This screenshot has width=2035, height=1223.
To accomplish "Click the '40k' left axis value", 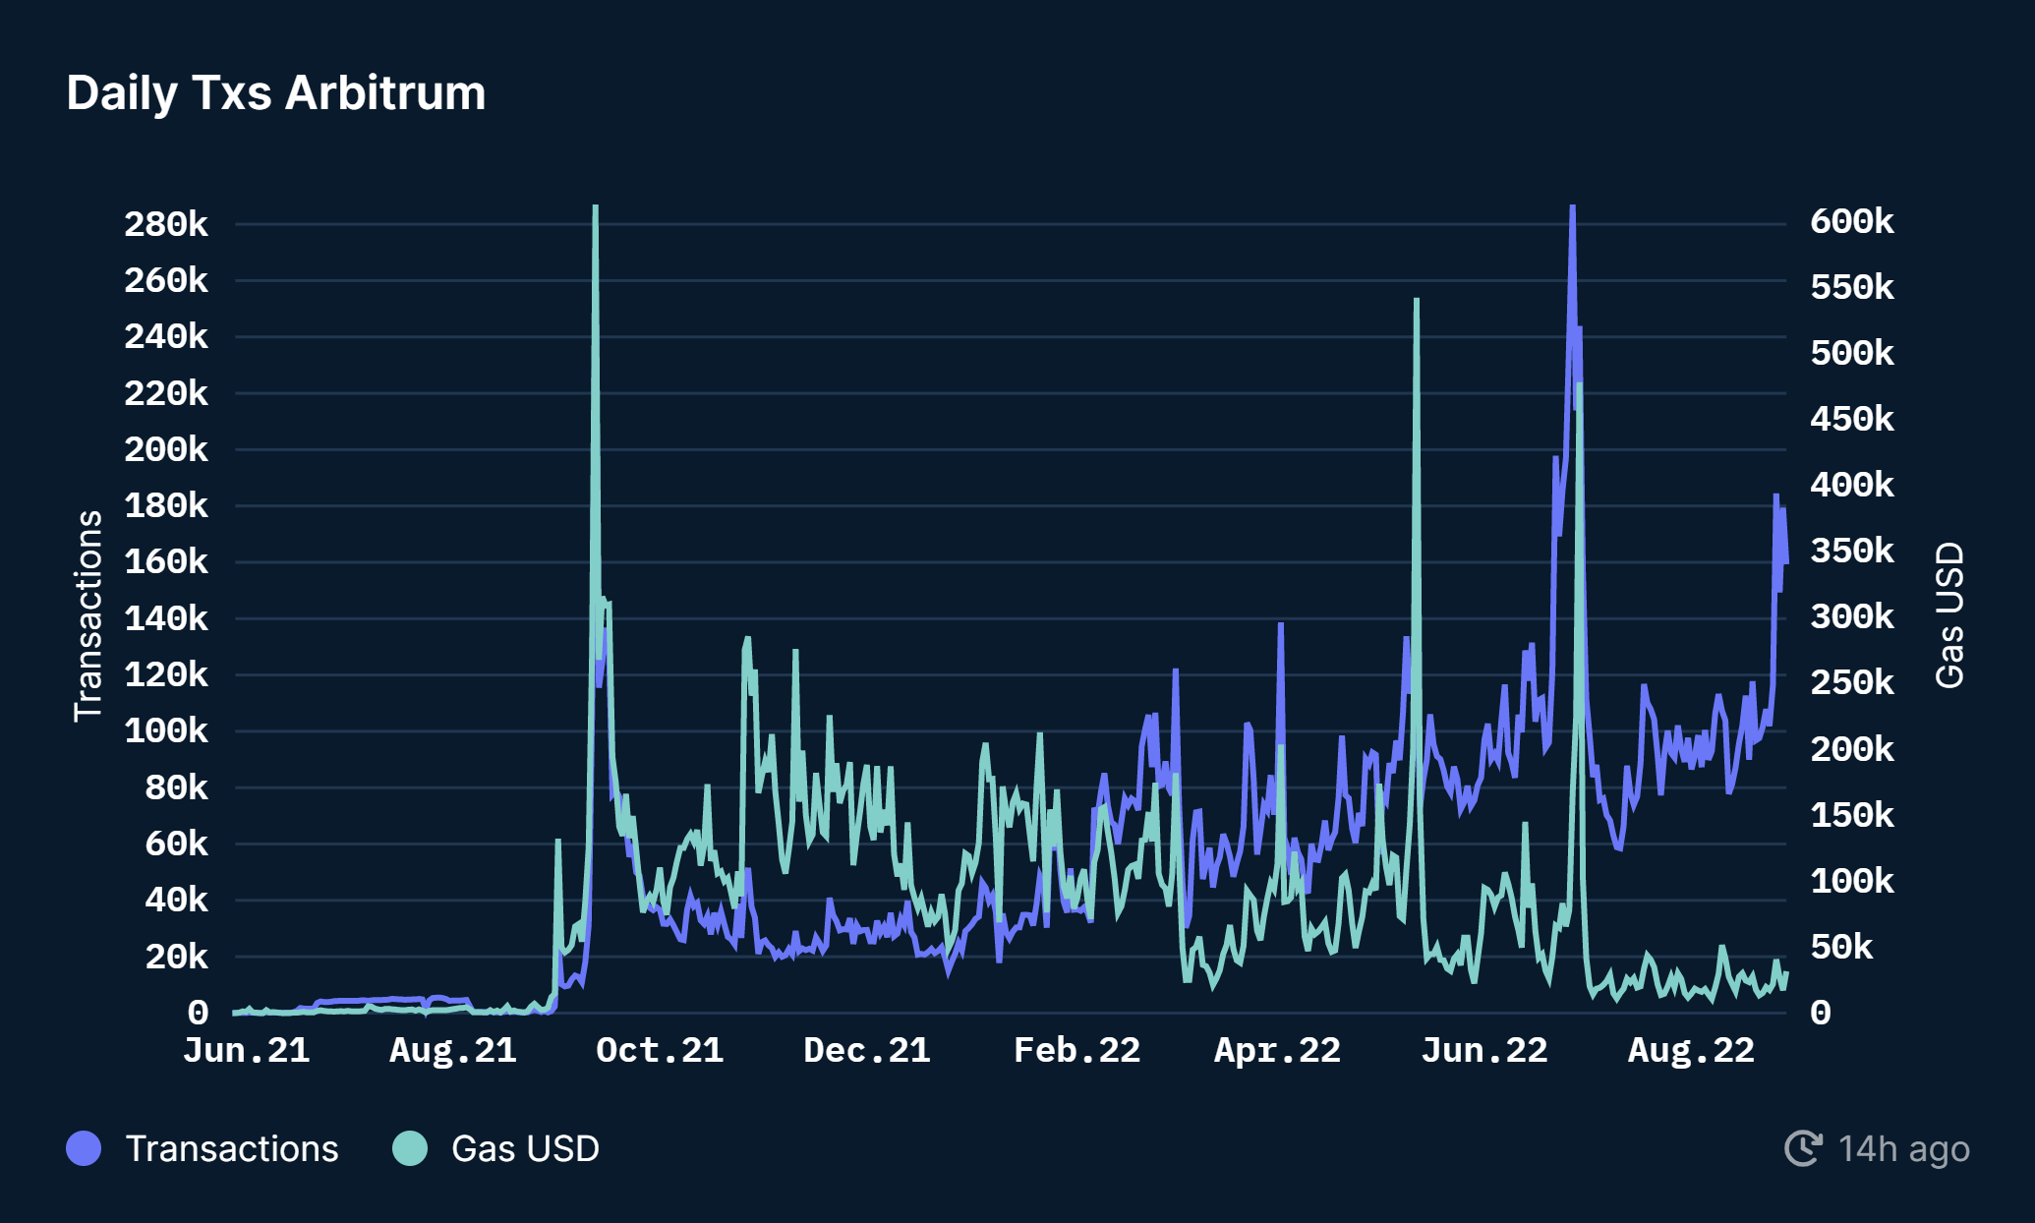I will (x=177, y=900).
